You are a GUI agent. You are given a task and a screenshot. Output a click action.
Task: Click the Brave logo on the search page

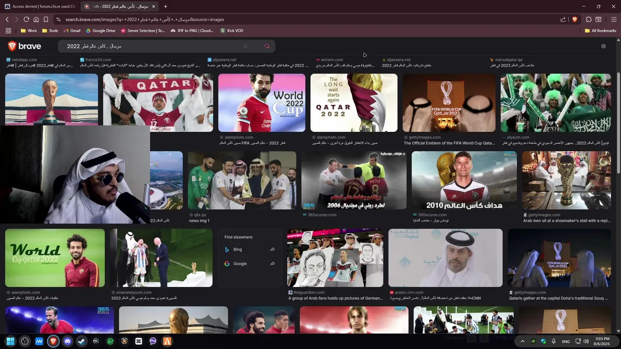click(24, 46)
